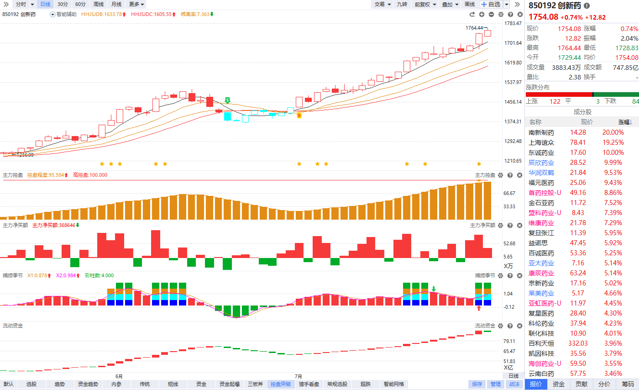639x390 pixels.
Task: Switch chart period to 分时
Action: coord(21,4)
